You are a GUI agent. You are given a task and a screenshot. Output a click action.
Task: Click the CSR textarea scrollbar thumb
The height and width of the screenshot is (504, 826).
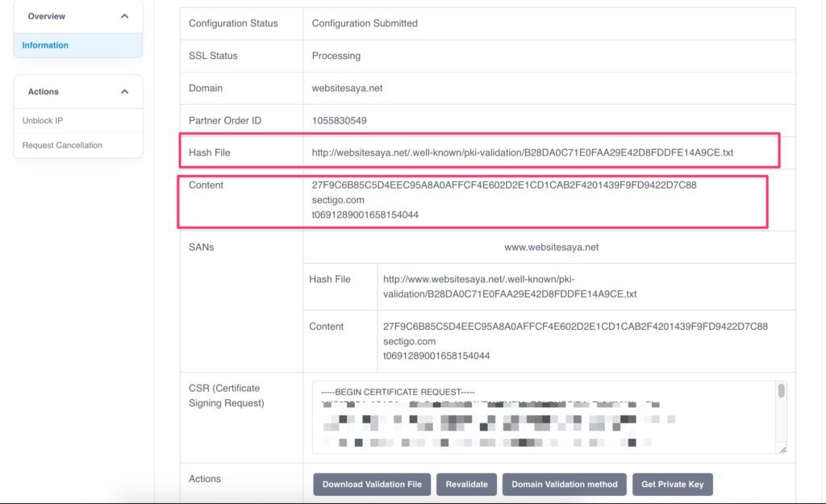pos(781,391)
